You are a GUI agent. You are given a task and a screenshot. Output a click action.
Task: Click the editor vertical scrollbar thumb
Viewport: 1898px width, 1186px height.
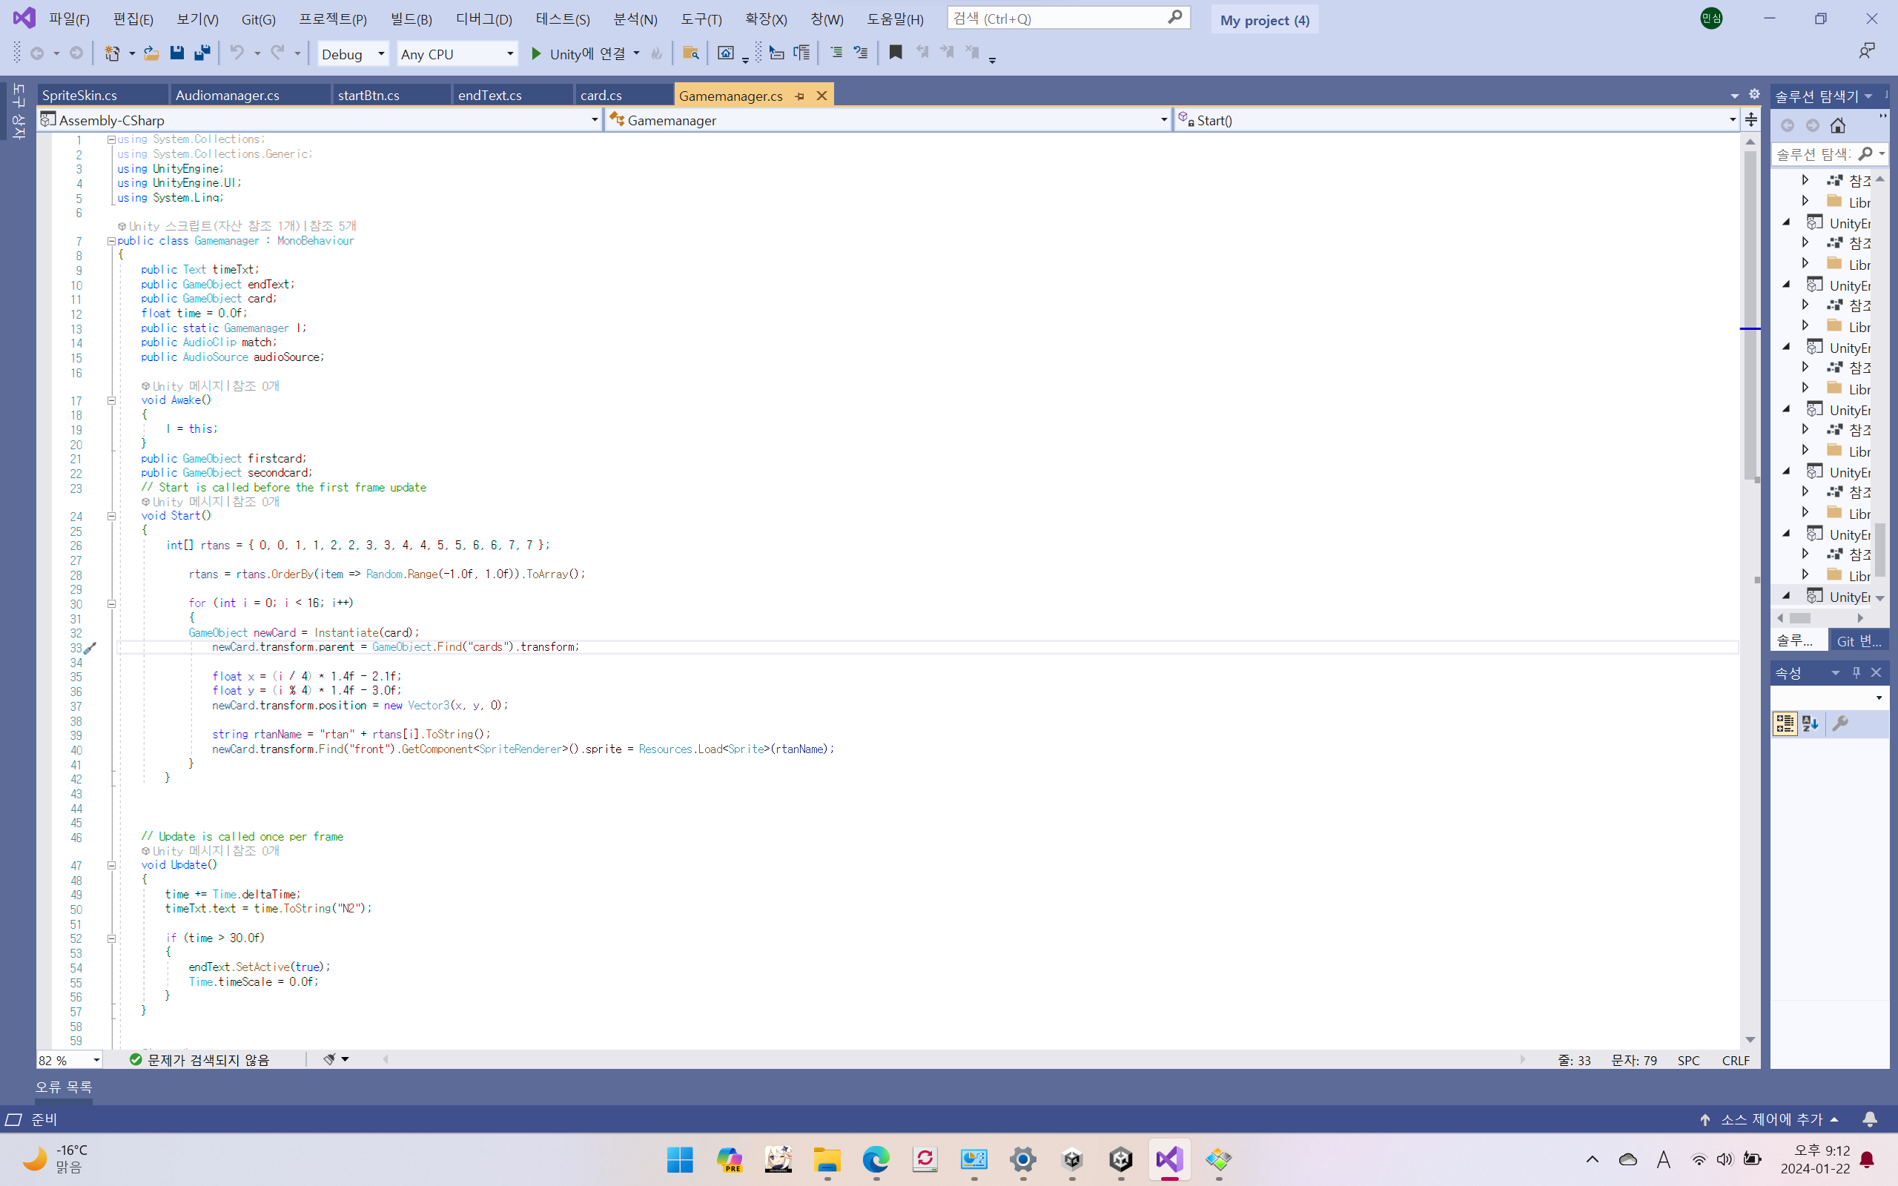pos(1750,314)
